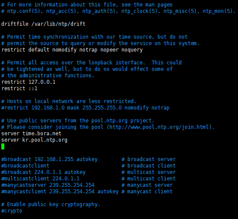Viewport: 238px width, 219px height.
Task: Place cursor on driftfile /var/lib/ntp/drift line
Action: [x=43, y=24]
